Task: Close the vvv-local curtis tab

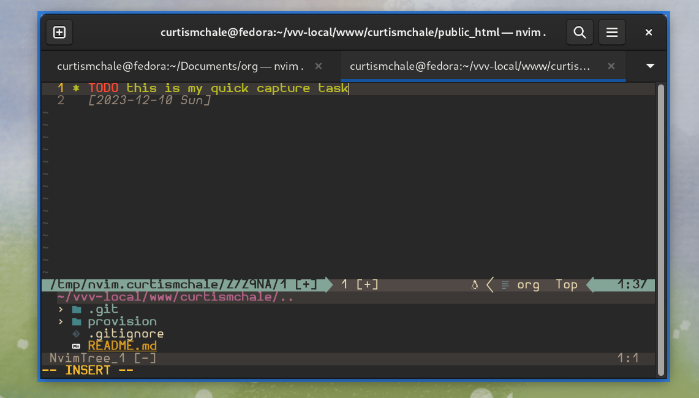Action: [611, 66]
